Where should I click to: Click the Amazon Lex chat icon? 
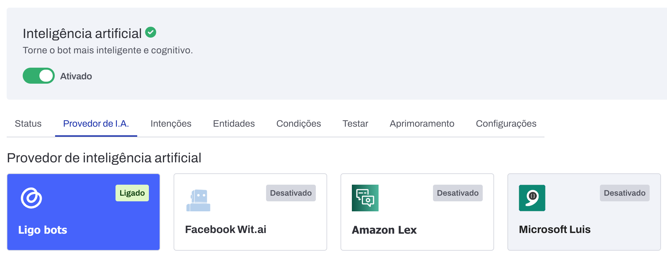pos(365,198)
